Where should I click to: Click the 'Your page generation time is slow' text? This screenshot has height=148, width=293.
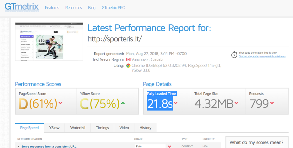tap(258, 53)
